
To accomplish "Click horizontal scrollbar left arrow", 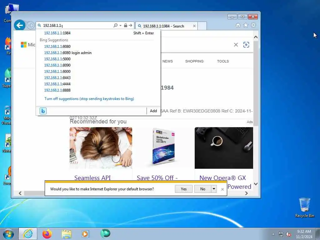I will 20,193.
